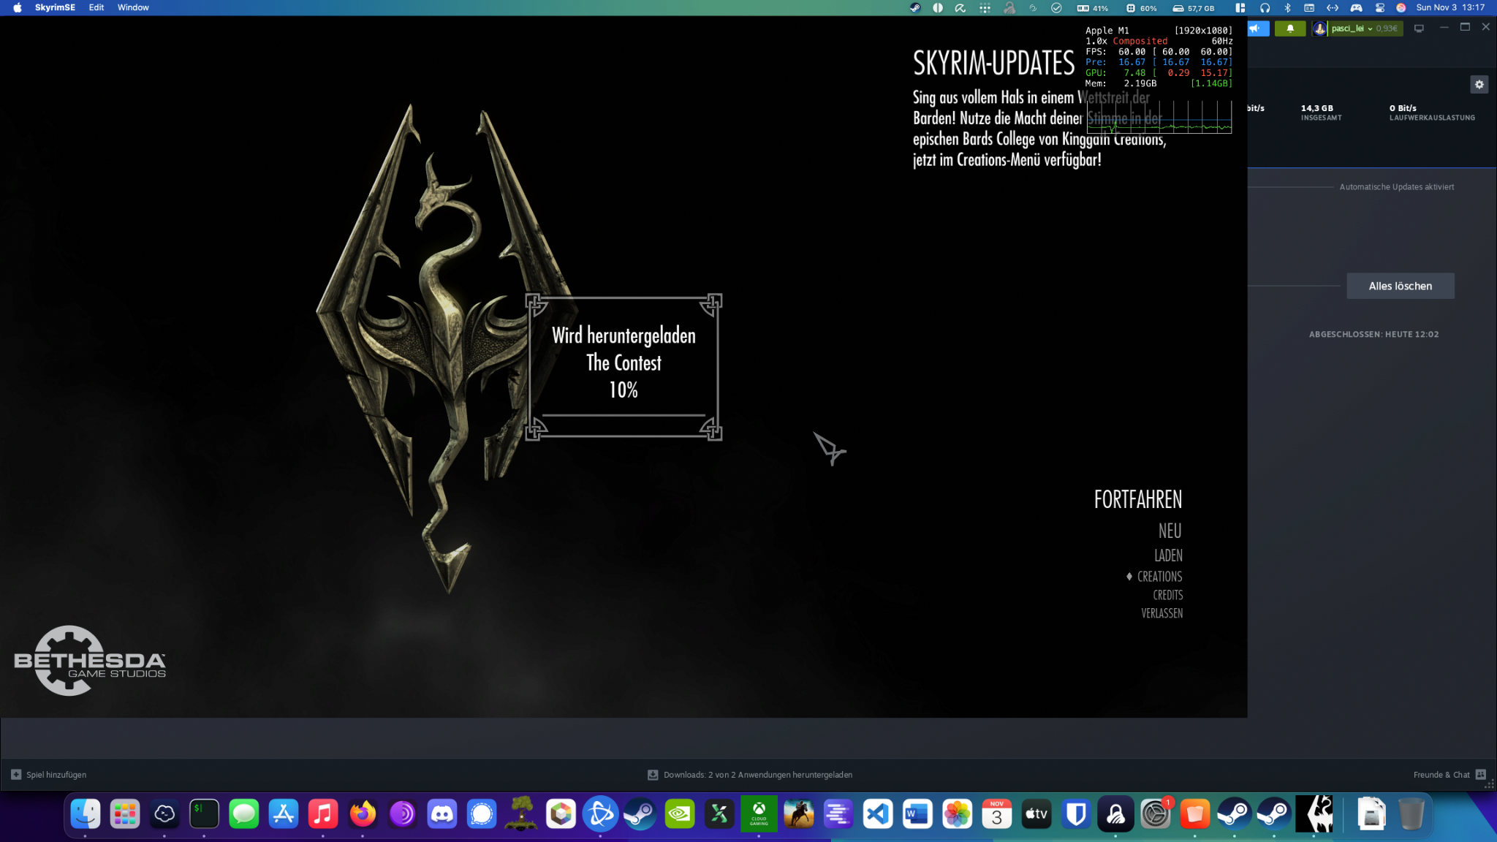Launch Visual Studio Code from the Dock
Viewport: 1497px width, 842px height.
coord(878,813)
